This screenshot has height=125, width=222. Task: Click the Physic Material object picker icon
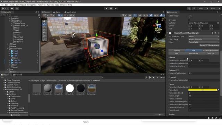[x=218, y=23]
